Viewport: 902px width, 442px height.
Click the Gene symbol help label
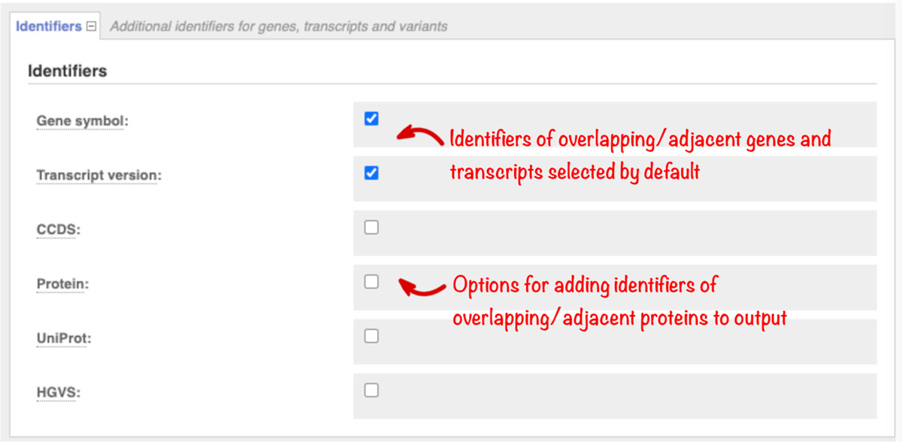83,121
